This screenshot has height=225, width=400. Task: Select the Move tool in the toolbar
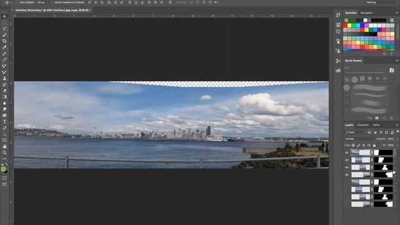(4, 17)
